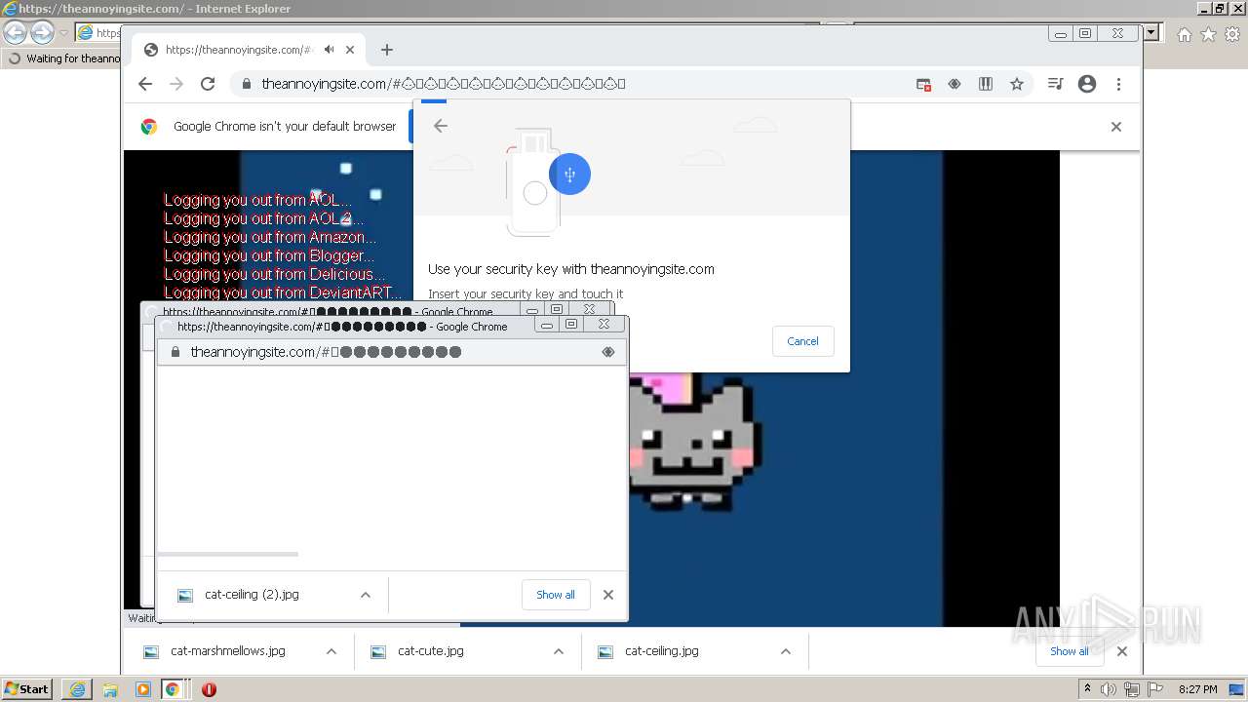Open the network tray icon
The image size is (1248, 702).
1132,689
